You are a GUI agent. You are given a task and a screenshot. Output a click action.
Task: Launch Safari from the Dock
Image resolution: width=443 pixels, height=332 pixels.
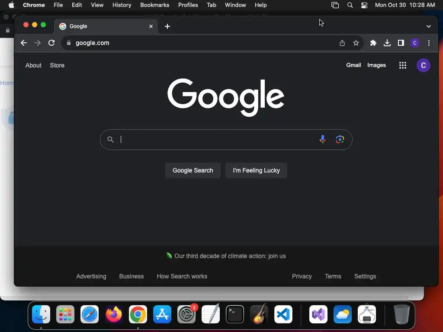point(90,314)
